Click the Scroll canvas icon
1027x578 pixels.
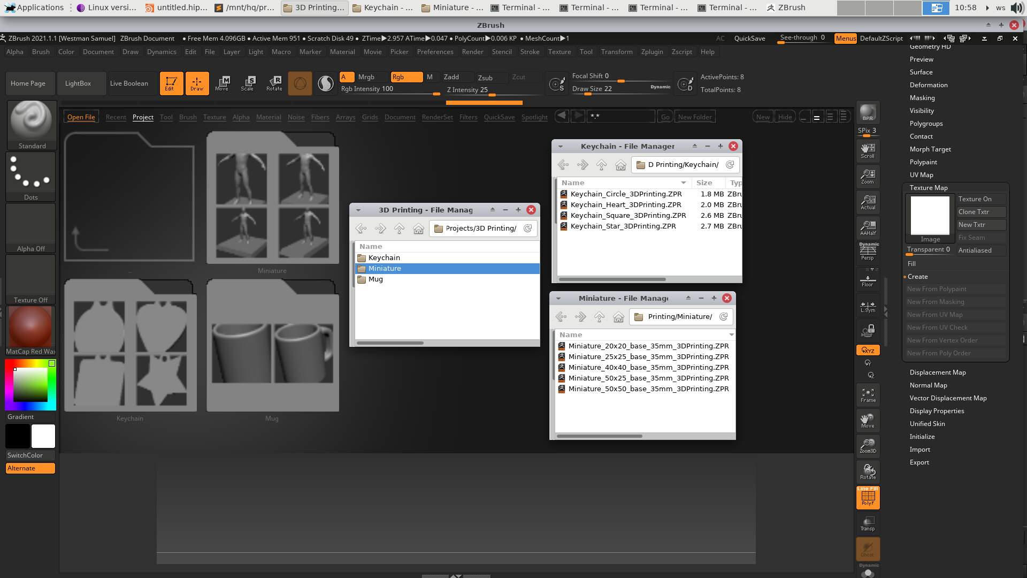click(x=868, y=150)
